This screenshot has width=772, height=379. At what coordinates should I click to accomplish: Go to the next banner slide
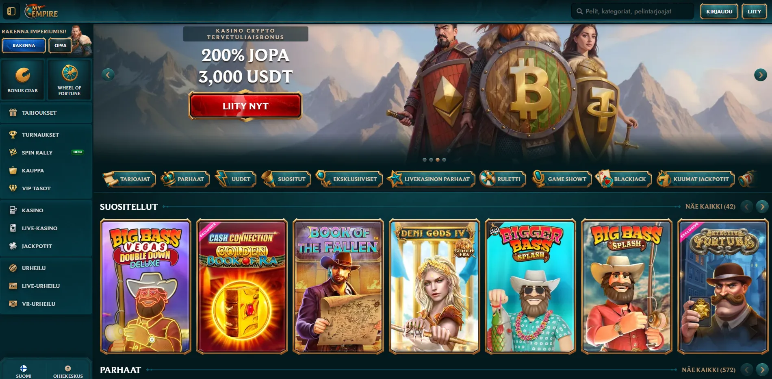(760, 75)
